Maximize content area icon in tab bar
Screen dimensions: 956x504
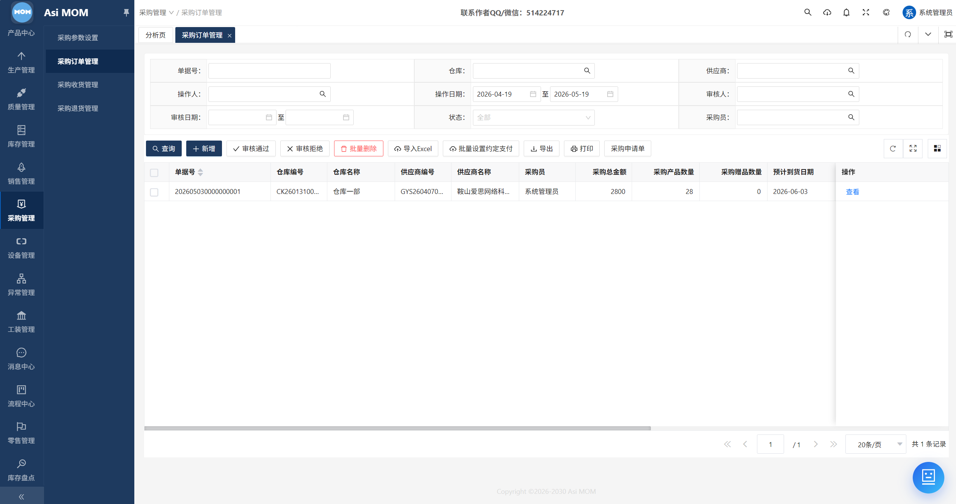click(948, 35)
